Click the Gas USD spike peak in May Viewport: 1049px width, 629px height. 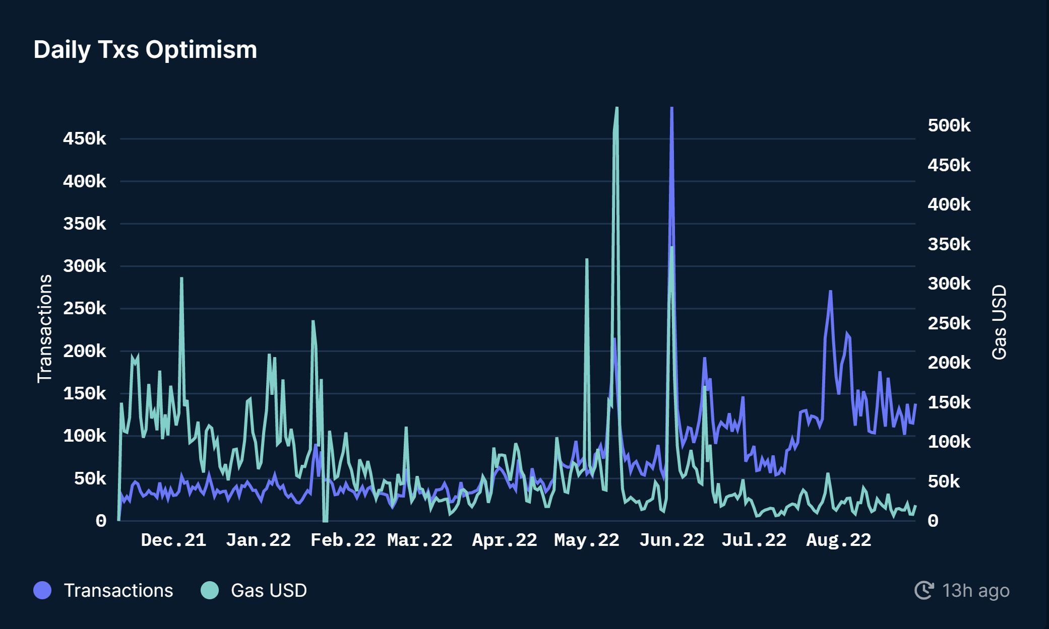click(x=616, y=109)
